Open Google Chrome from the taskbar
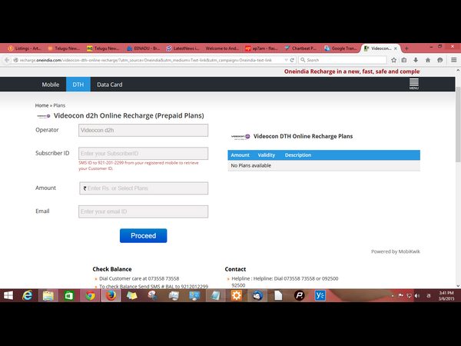 90,295
